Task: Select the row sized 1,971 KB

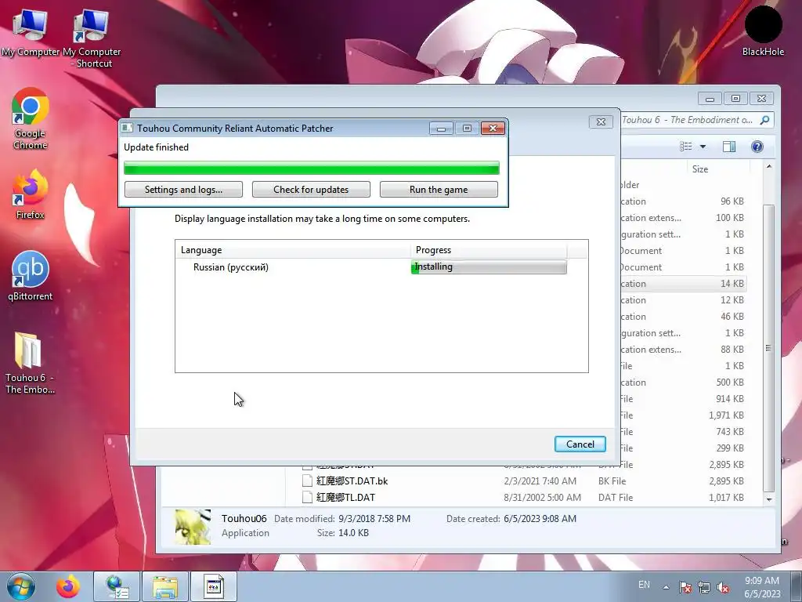Action: pyautogui.click(x=683, y=415)
